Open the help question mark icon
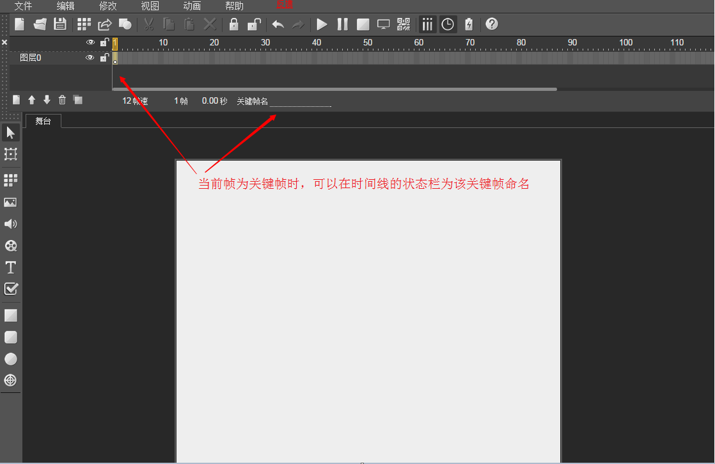The height and width of the screenshot is (464, 715). click(x=492, y=24)
